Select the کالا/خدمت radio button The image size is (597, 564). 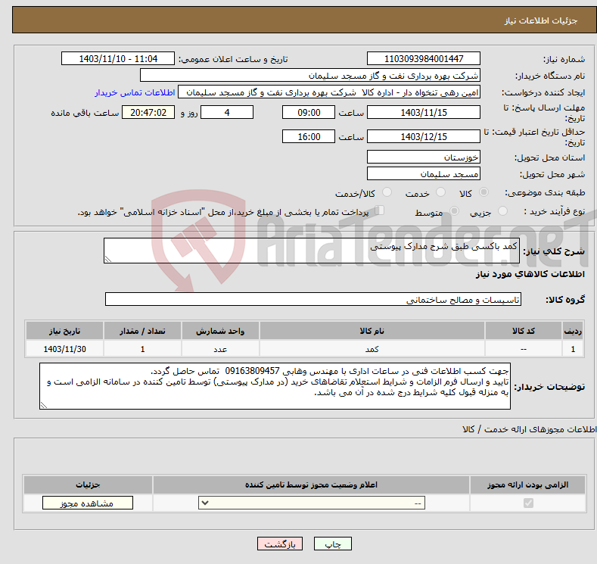coord(387,192)
